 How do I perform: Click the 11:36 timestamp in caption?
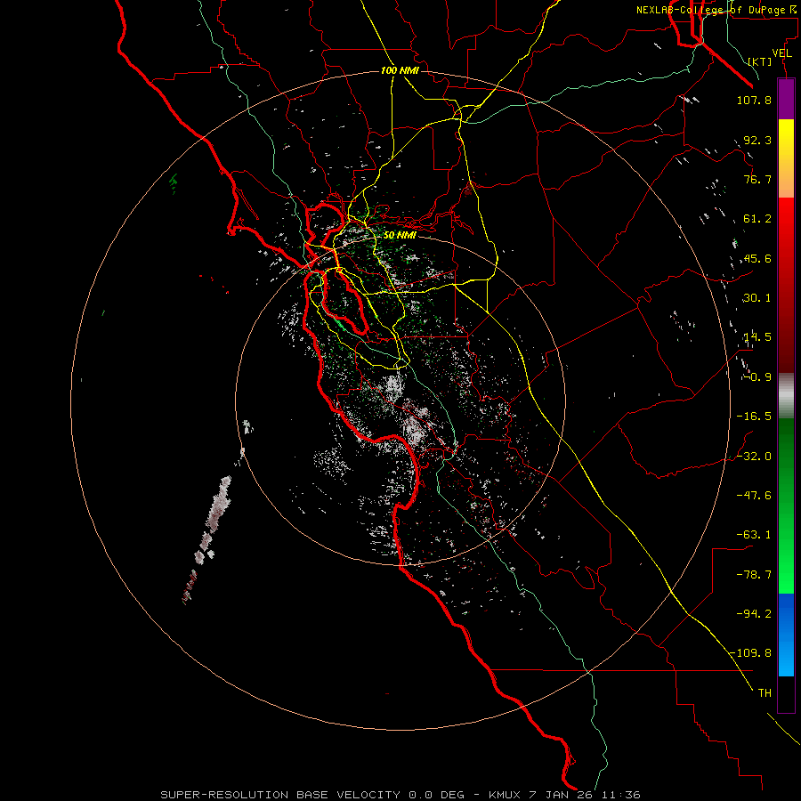620,795
